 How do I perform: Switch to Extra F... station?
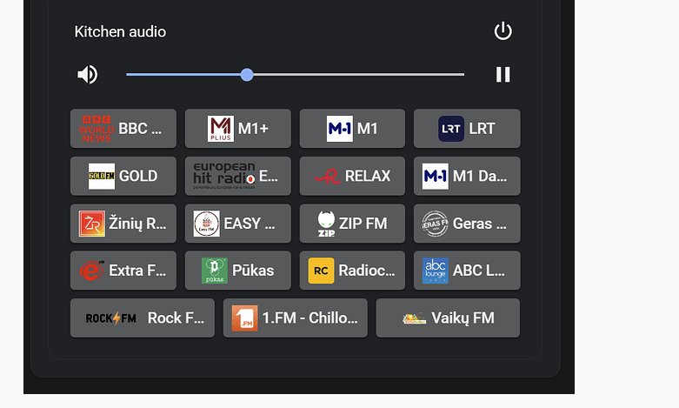(x=123, y=271)
